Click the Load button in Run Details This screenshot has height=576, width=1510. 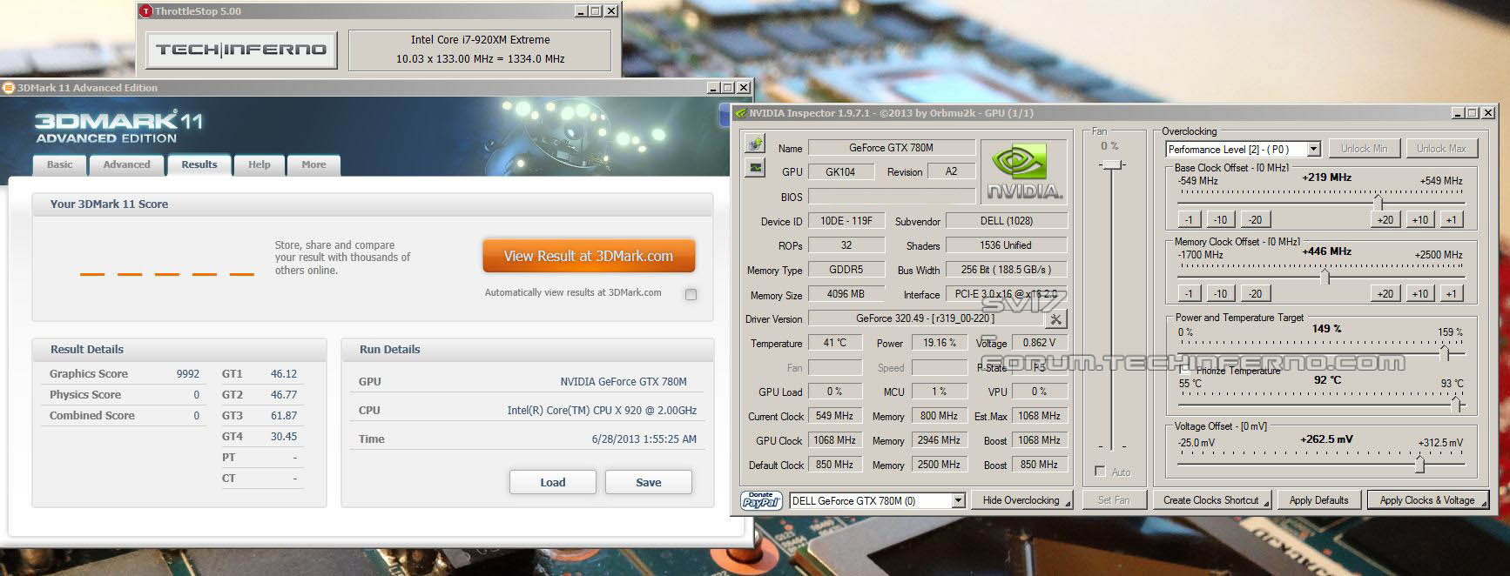pos(553,482)
